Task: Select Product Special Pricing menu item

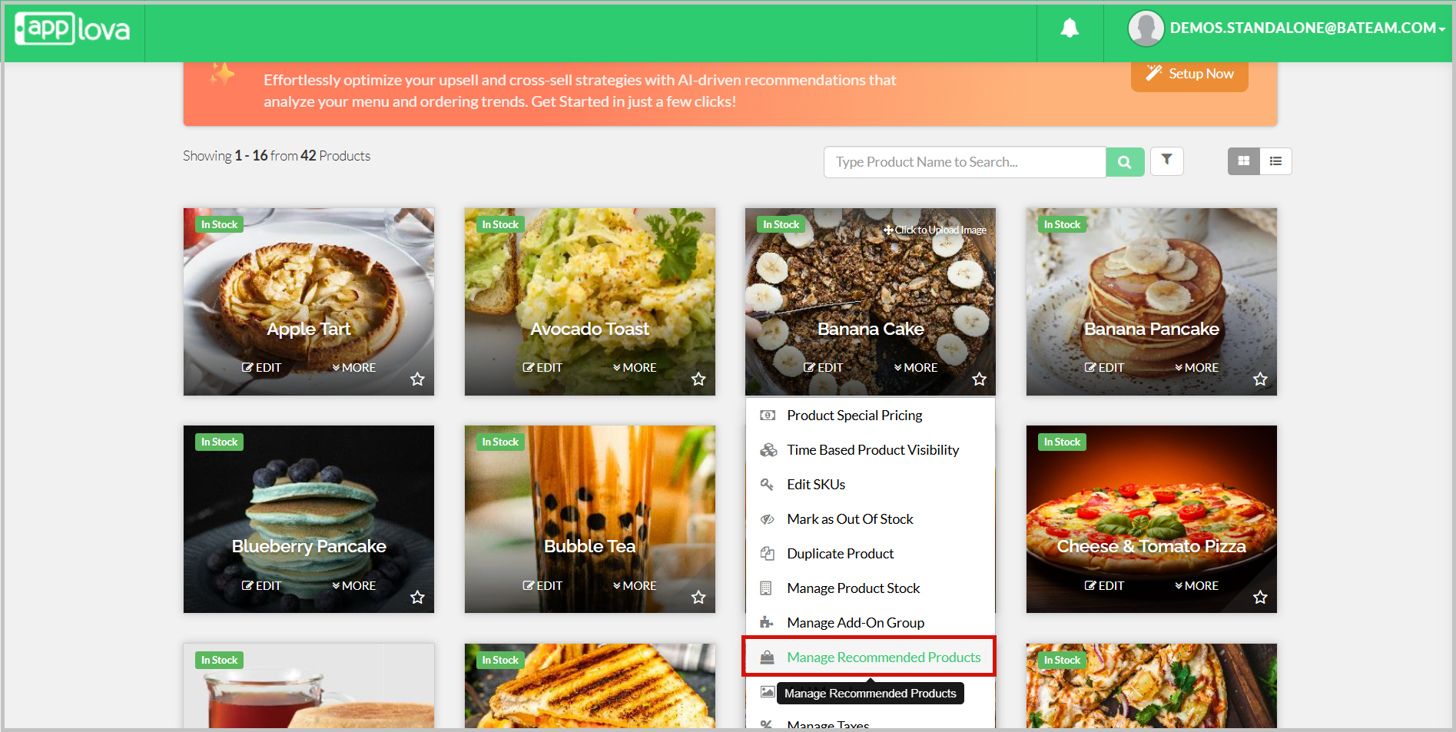Action: point(871,416)
